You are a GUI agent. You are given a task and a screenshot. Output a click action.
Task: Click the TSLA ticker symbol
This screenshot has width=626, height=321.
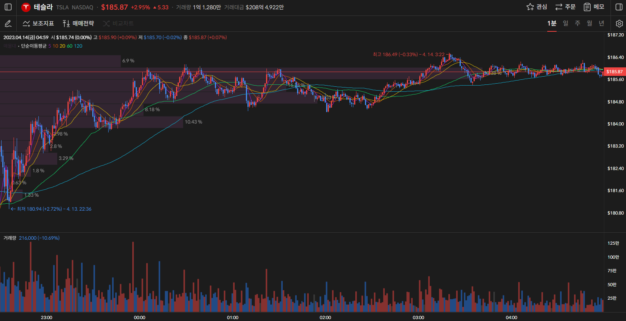[x=62, y=7]
